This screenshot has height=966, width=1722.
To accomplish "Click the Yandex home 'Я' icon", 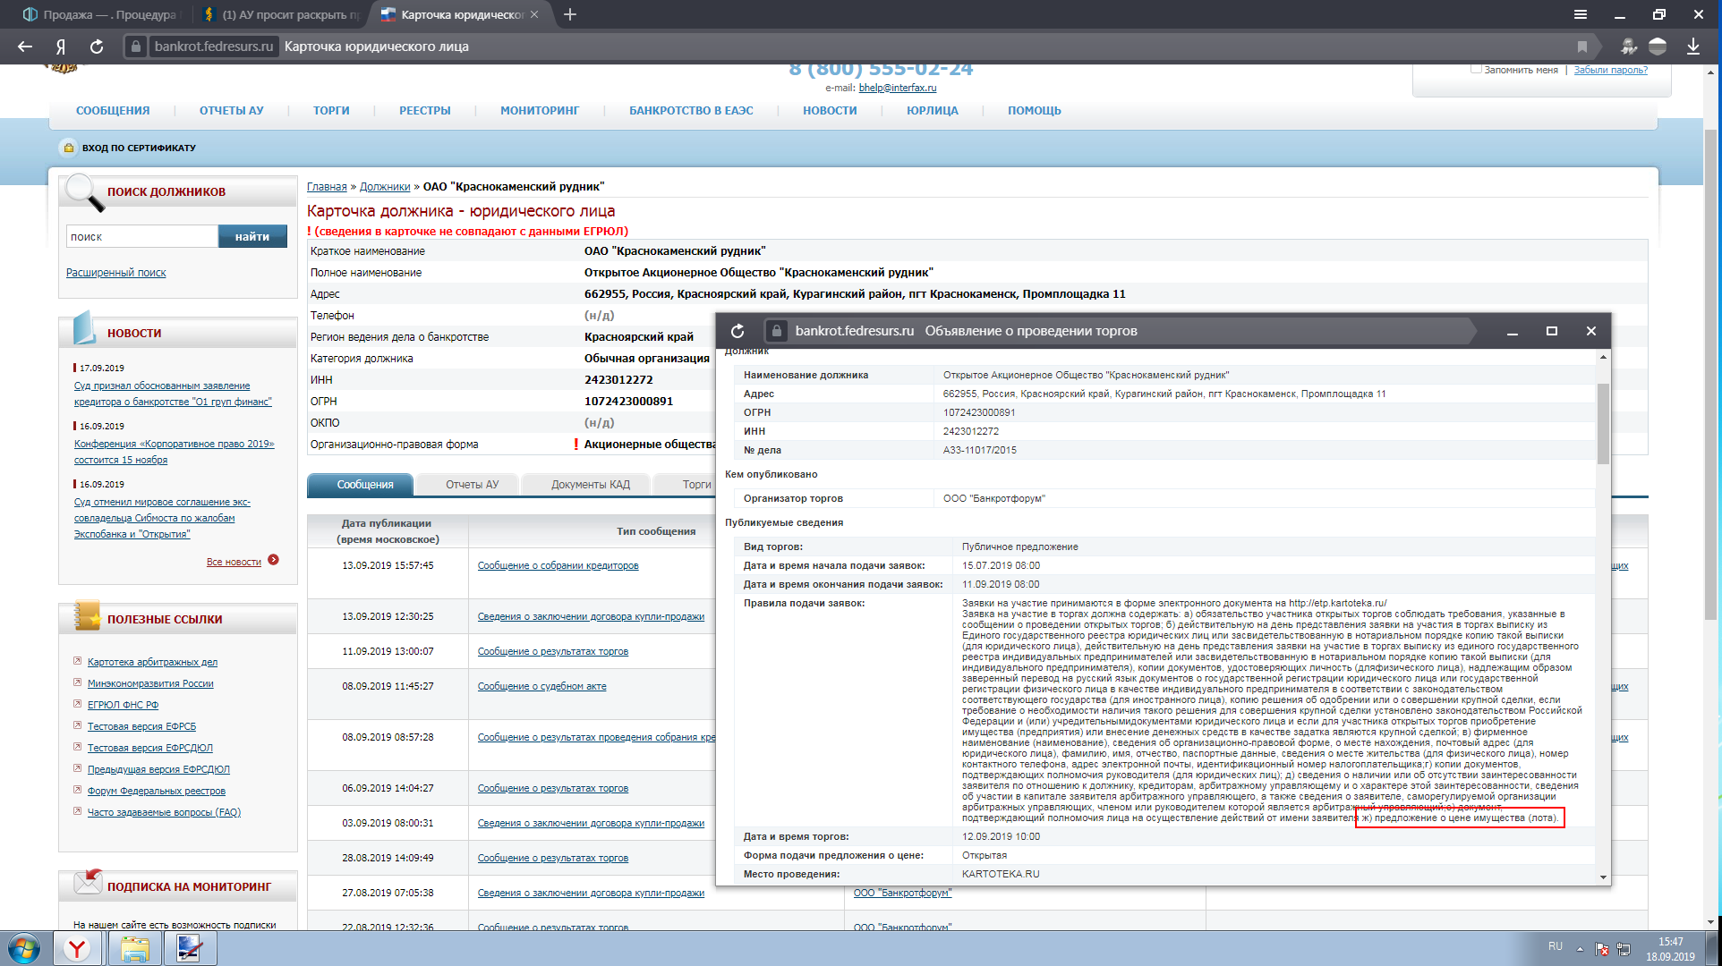I will 61,47.
